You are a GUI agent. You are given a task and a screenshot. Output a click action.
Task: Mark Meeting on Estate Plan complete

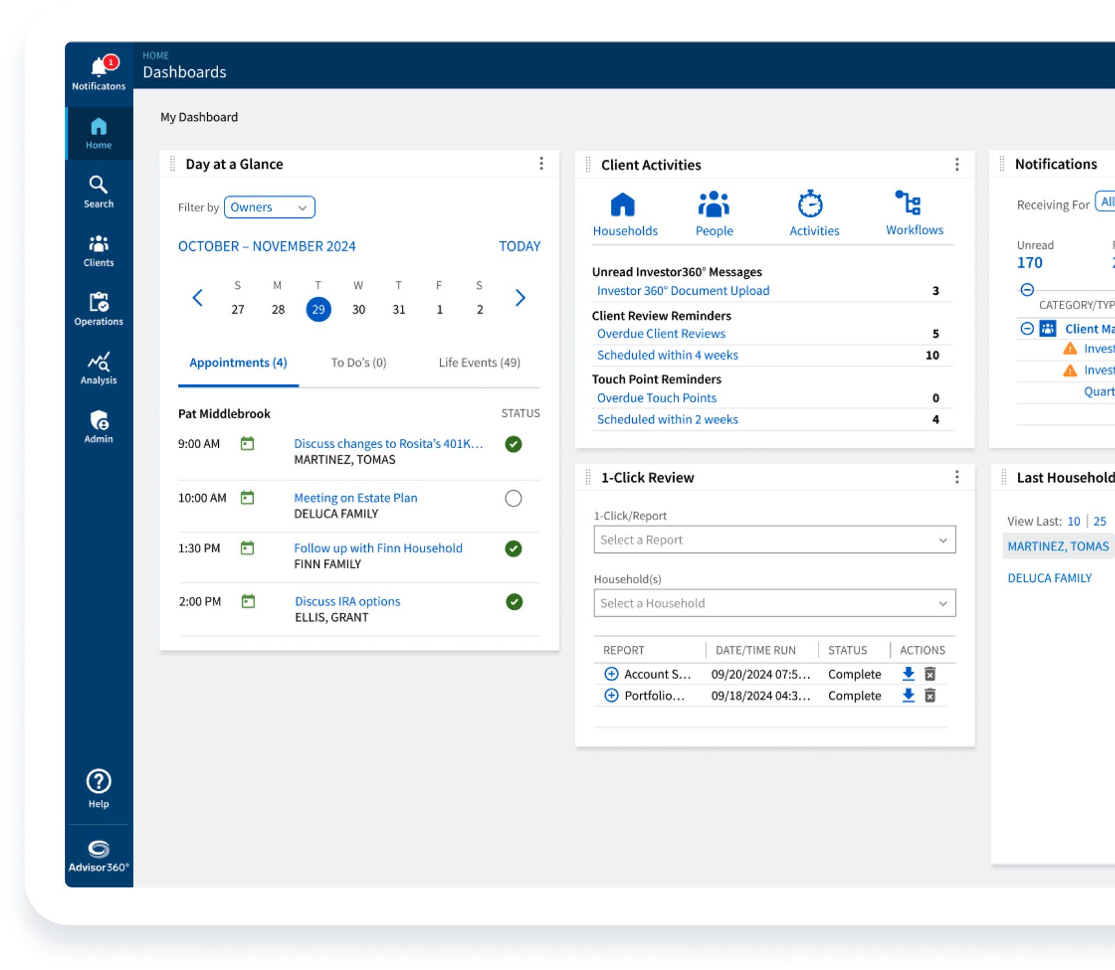pos(513,499)
